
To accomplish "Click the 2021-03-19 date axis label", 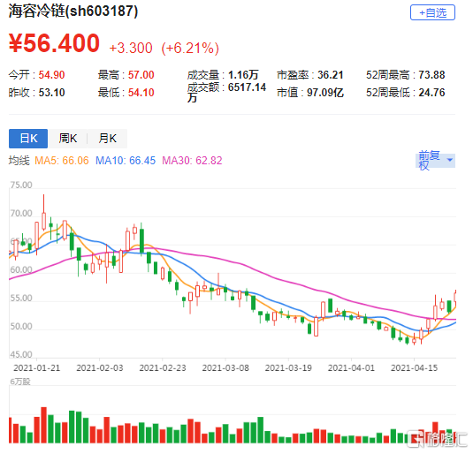I will coord(288,368).
